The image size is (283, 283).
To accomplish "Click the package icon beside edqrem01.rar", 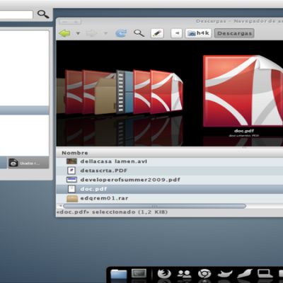I will click(x=72, y=198).
